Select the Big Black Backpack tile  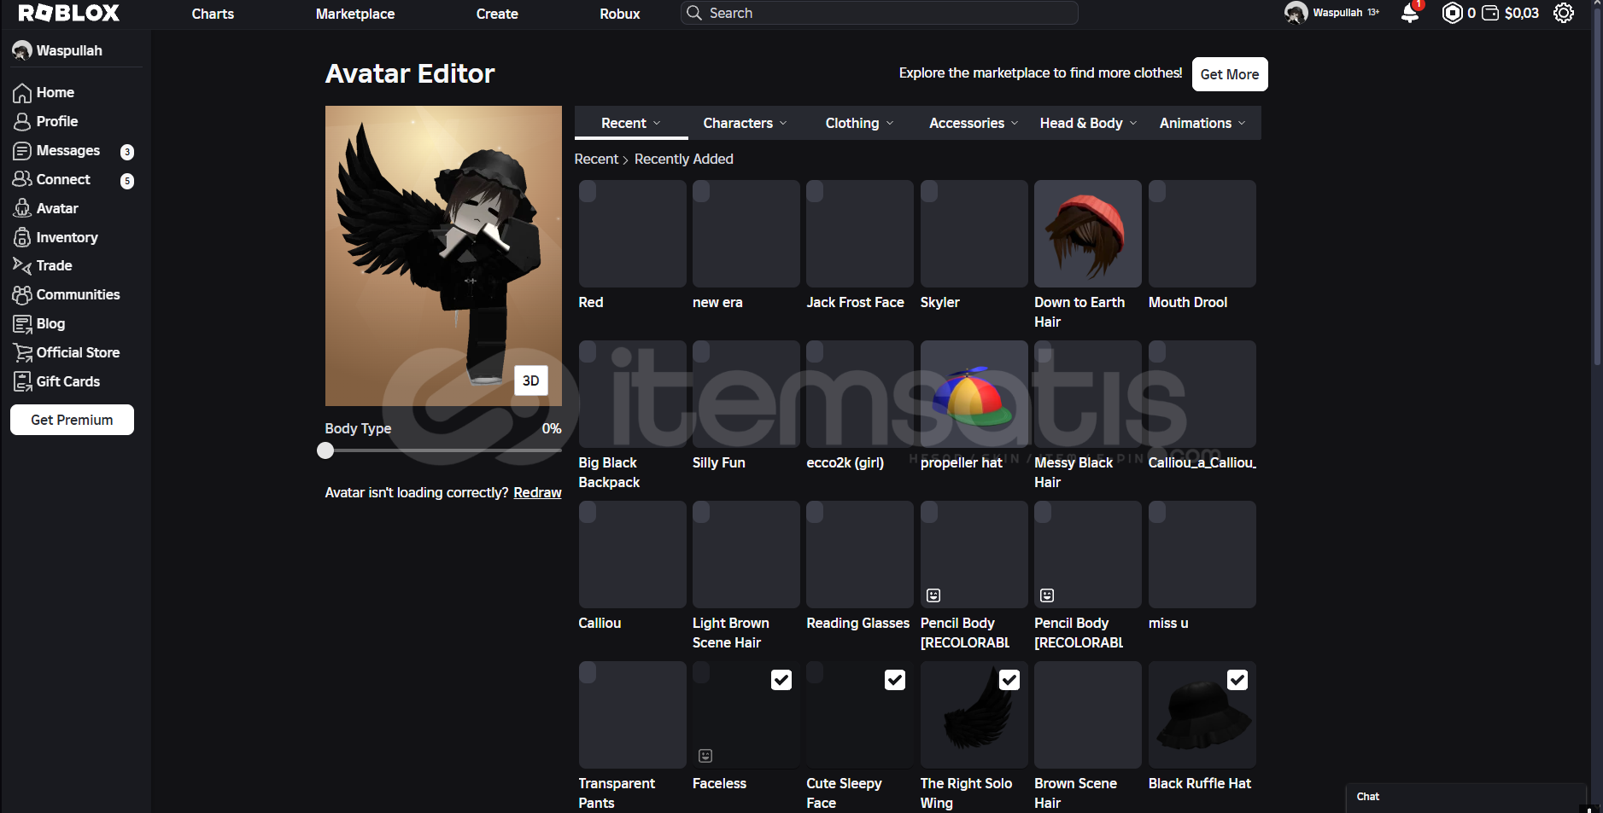click(633, 394)
